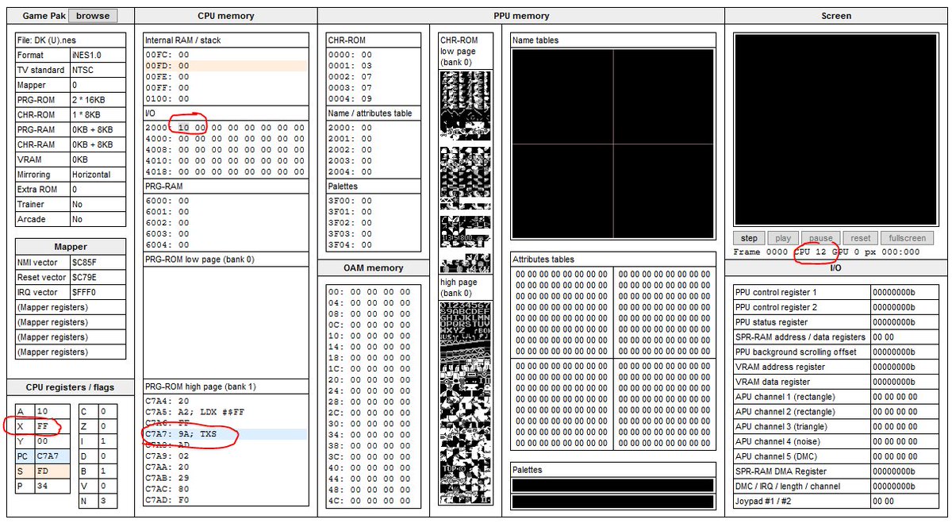Click the IRQ vector value $FFF0
The width and height of the screenshot is (952, 523).
[98, 292]
